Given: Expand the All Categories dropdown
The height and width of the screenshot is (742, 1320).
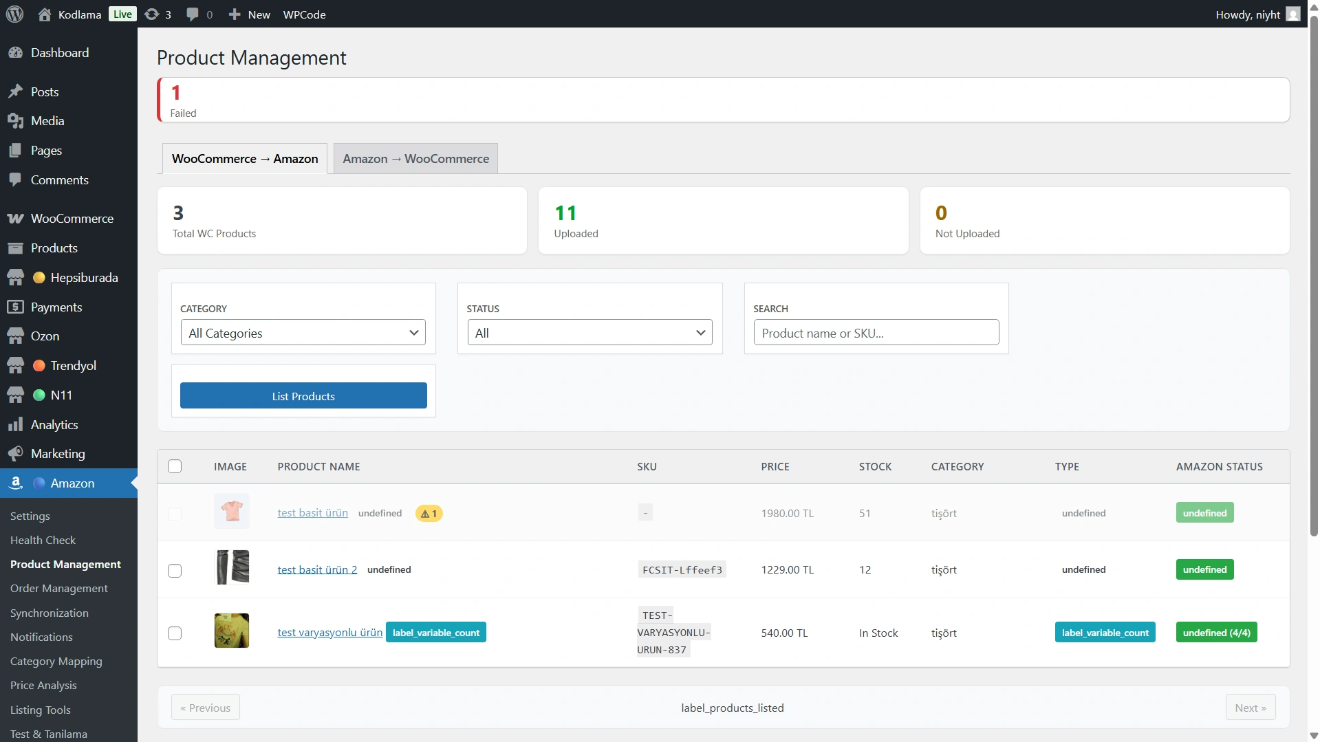Looking at the screenshot, I should click(303, 333).
